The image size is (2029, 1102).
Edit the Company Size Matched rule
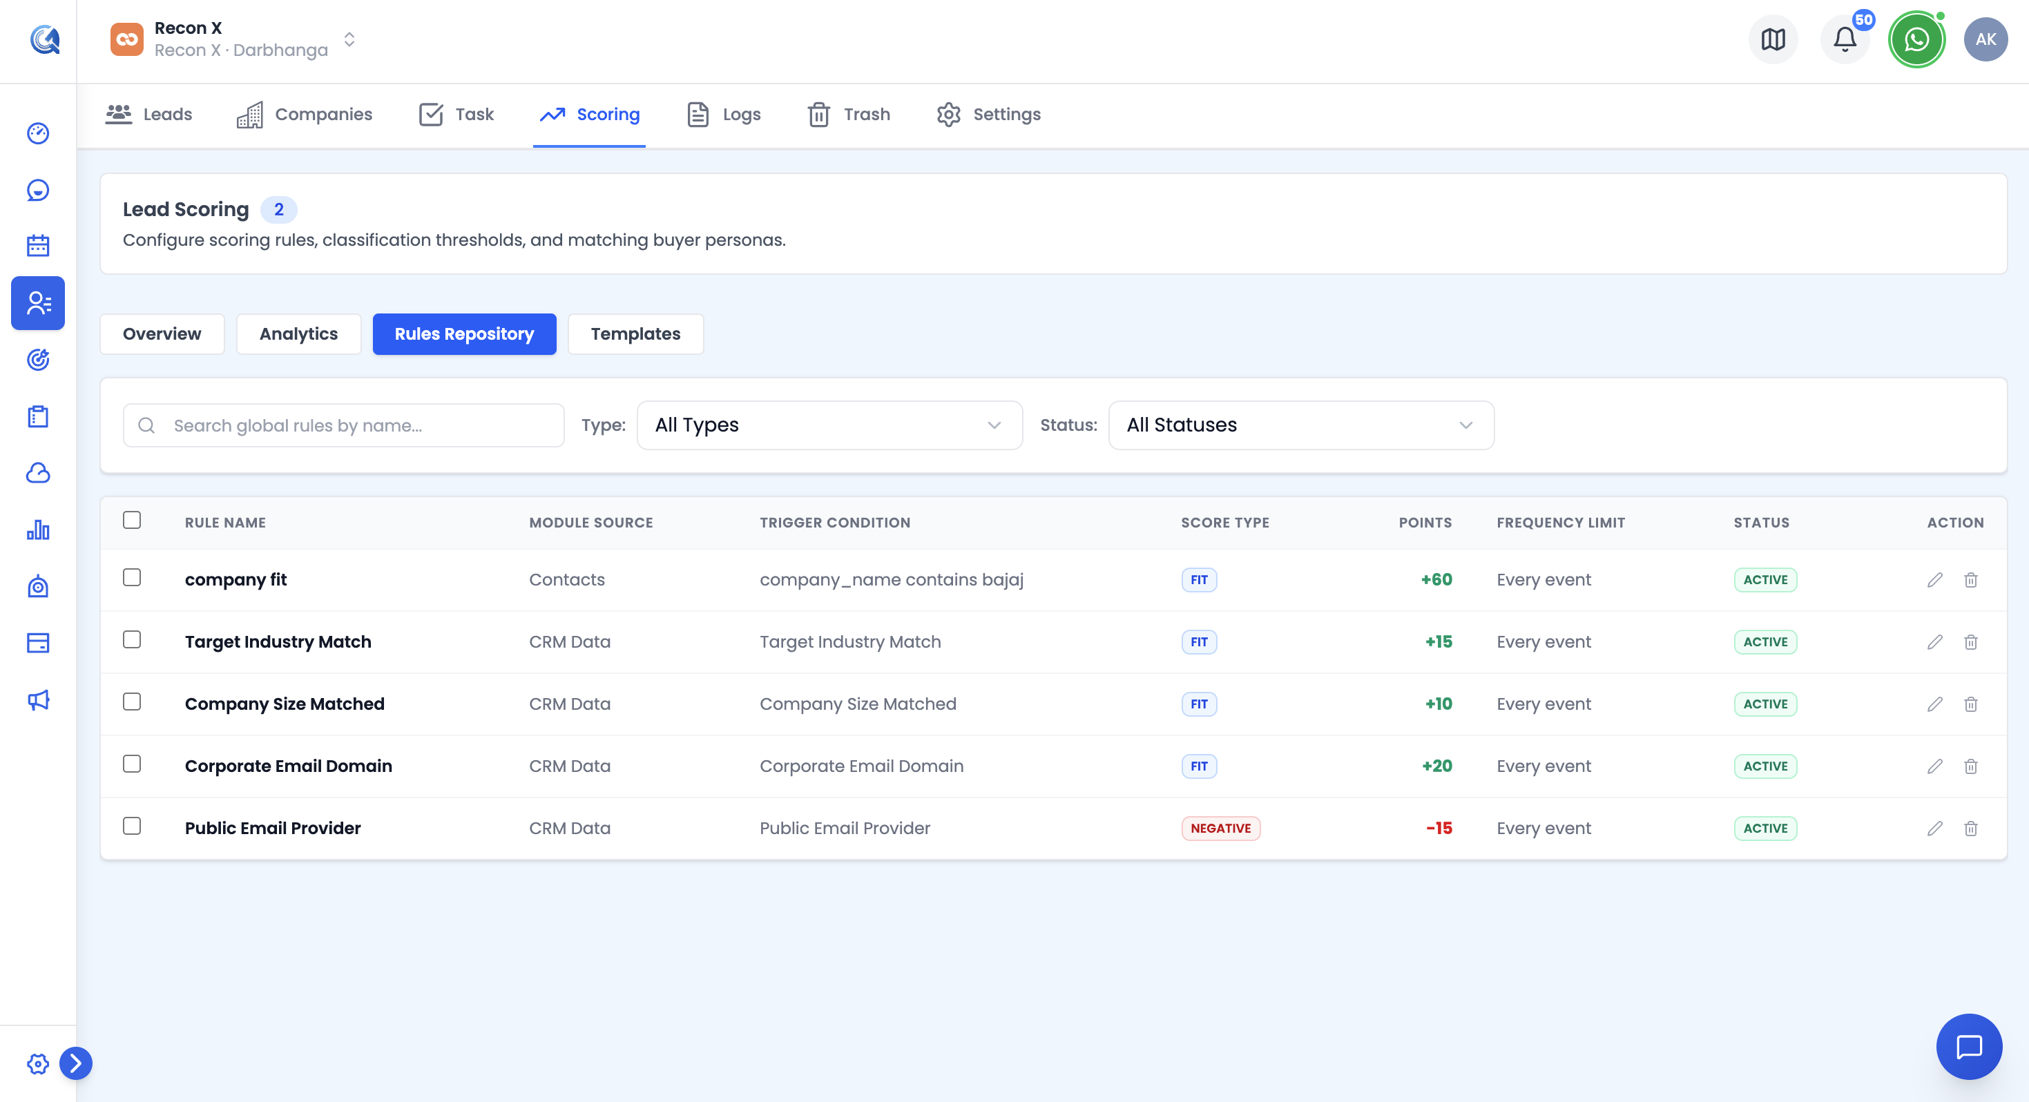1934,704
